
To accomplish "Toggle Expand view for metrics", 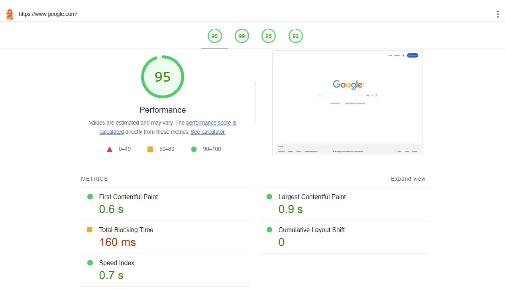I will [408, 179].
